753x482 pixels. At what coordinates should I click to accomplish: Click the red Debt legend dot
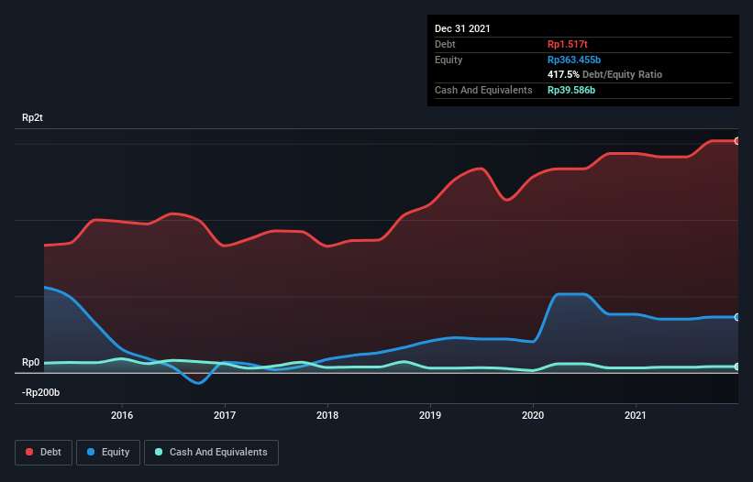coord(29,452)
